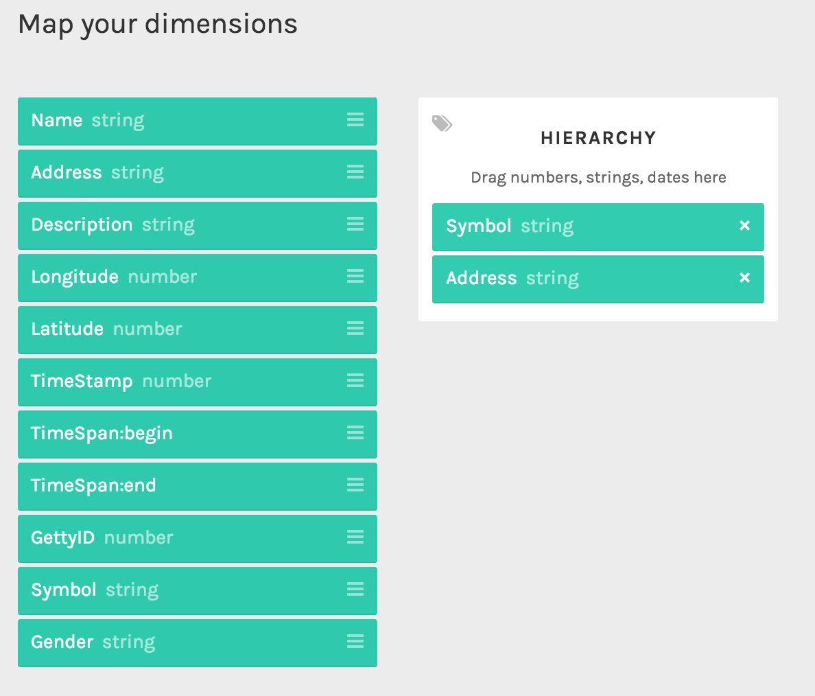Remove Address from the Hierarchy list
Image resolution: width=815 pixels, height=696 pixels.
pyautogui.click(x=745, y=278)
